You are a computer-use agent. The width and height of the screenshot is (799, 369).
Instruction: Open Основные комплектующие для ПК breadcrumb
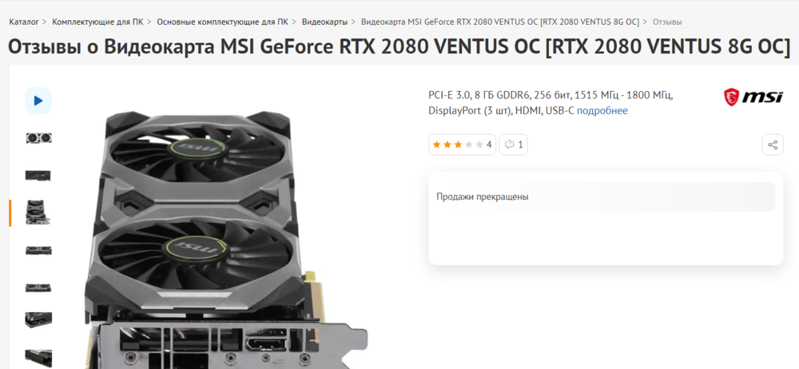click(x=222, y=22)
